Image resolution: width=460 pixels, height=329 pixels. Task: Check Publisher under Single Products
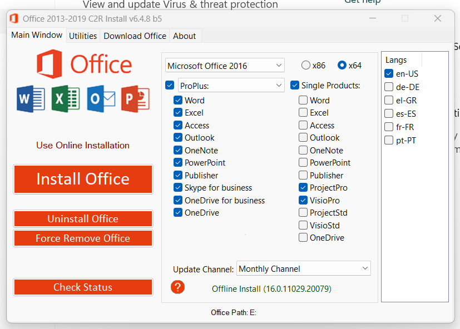click(303, 176)
